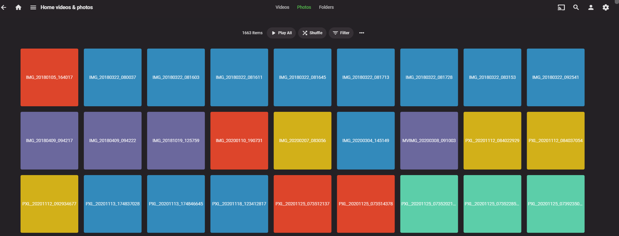Click the Shuffle button
This screenshot has height=236, width=619.
click(x=312, y=33)
